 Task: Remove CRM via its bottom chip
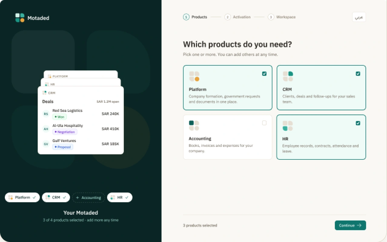pyautogui.click(x=56, y=198)
